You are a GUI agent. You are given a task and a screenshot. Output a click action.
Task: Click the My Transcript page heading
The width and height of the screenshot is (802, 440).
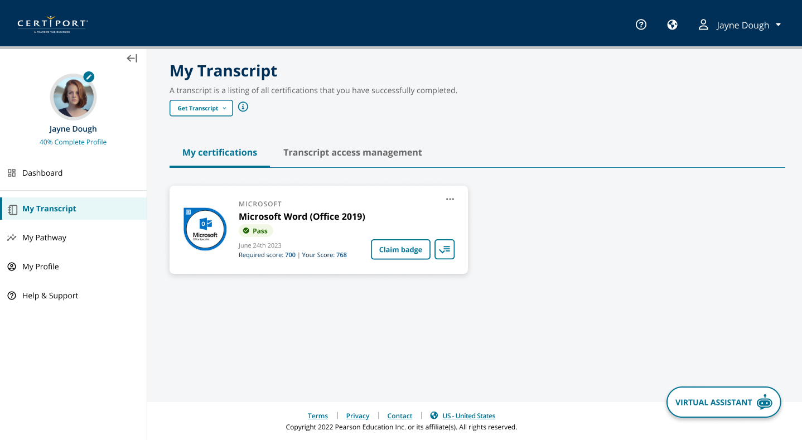click(x=224, y=71)
